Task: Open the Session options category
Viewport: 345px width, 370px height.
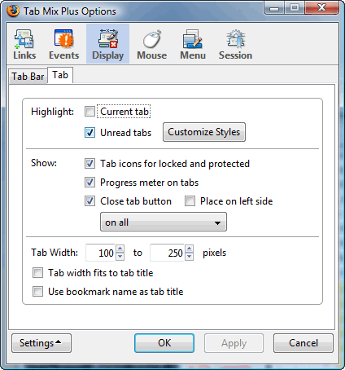Action: (x=235, y=44)
